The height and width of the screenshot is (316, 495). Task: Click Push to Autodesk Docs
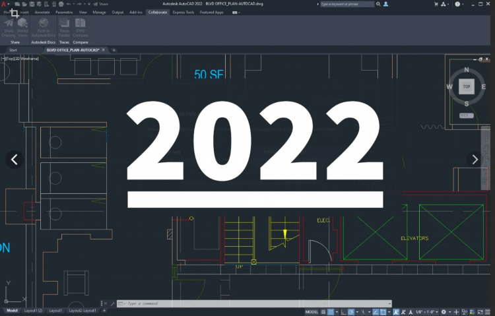[44, 28]
